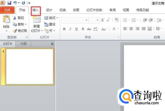Click the Decrease List Level icon
This screenshot has width=165, height=111.
point(145,20)
